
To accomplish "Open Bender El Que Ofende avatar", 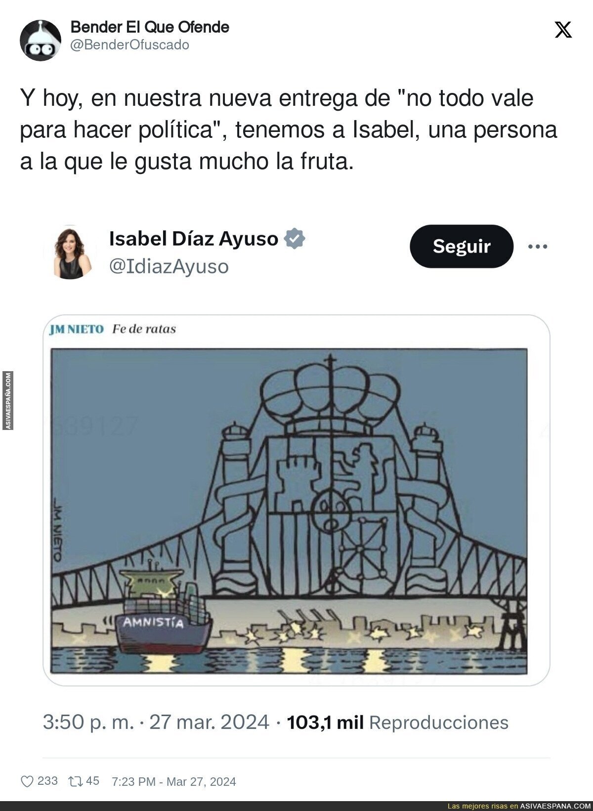I will click(41, 40).
